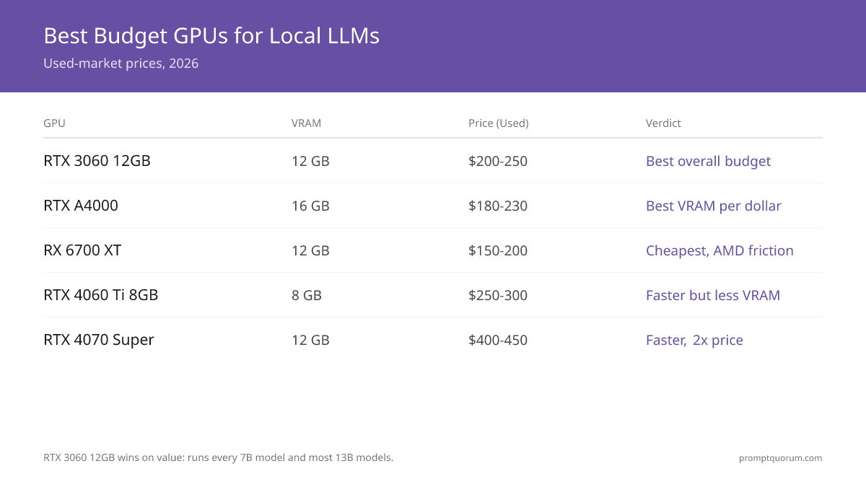The width and height of the screenshot is (866, 487).
Task: Click the Cheapest, AMD friction verdict
Action: [720, 250]
